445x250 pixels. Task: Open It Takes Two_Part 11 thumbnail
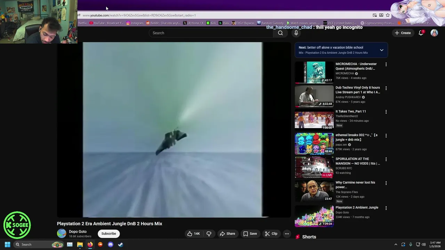[314, 119]
